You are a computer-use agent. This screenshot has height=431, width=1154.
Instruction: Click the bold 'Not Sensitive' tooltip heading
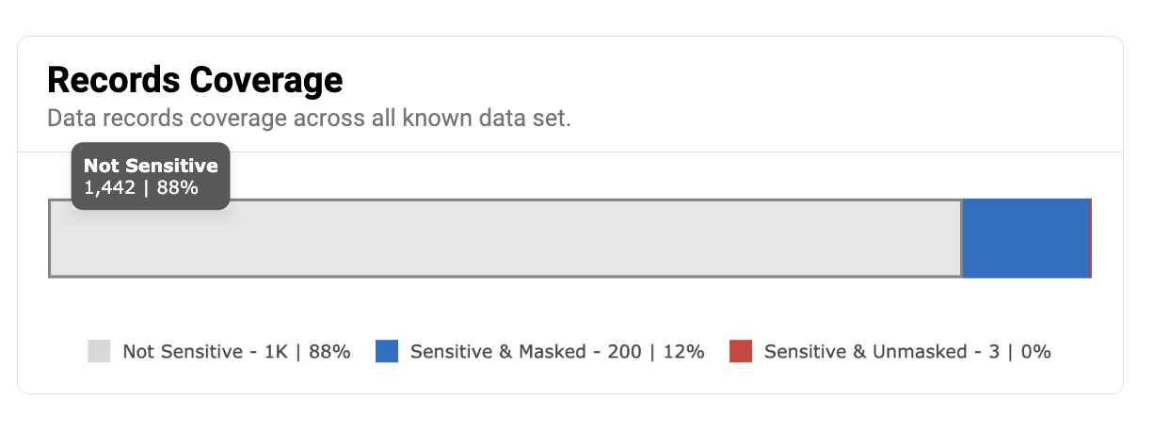[151, 167]
